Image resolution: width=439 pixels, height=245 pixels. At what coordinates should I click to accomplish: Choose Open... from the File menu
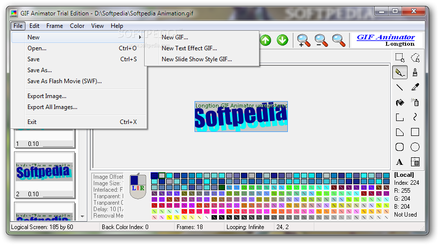pyautogui.click(x=79, y=48)
